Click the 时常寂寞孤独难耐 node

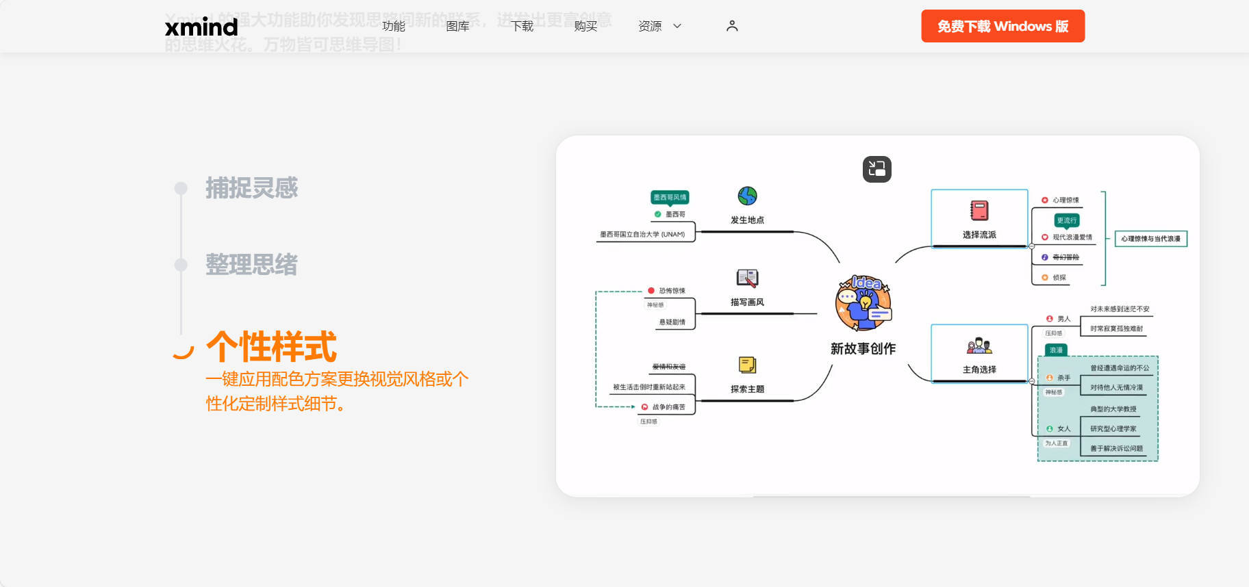pyautogui.click(x=1117, y=329)
